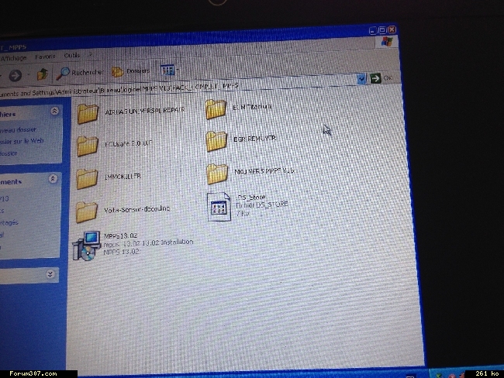Image resolution: width=504 pixels, height=378 pixels.
Task: Select the 'MPPs13.02' file name
Action: [x=120, y=235]
